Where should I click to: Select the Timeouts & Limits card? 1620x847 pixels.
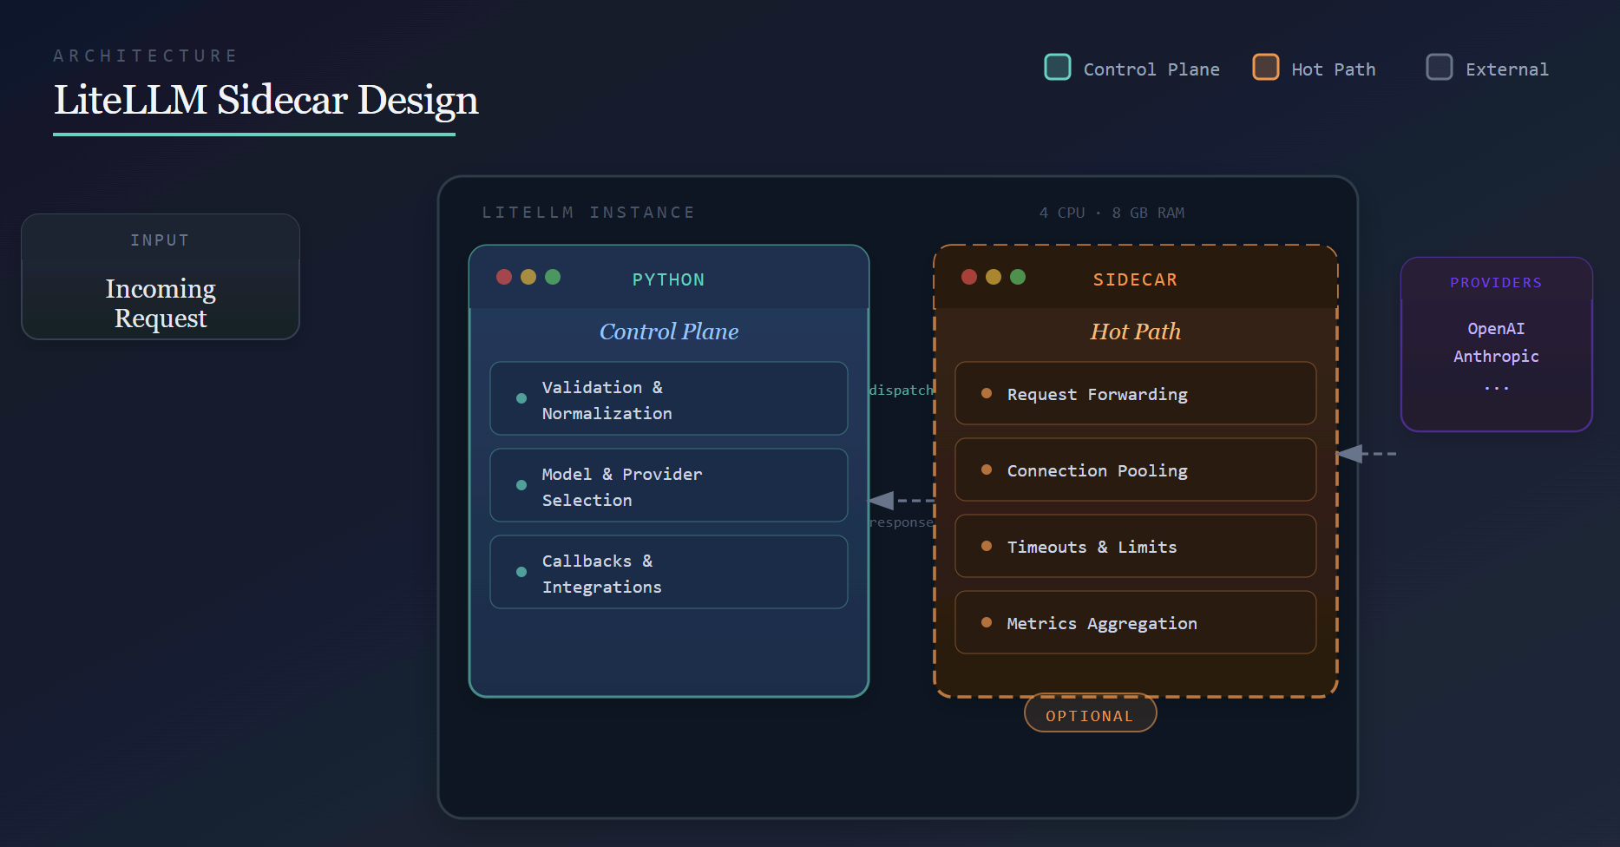[x=1135, y=546]
